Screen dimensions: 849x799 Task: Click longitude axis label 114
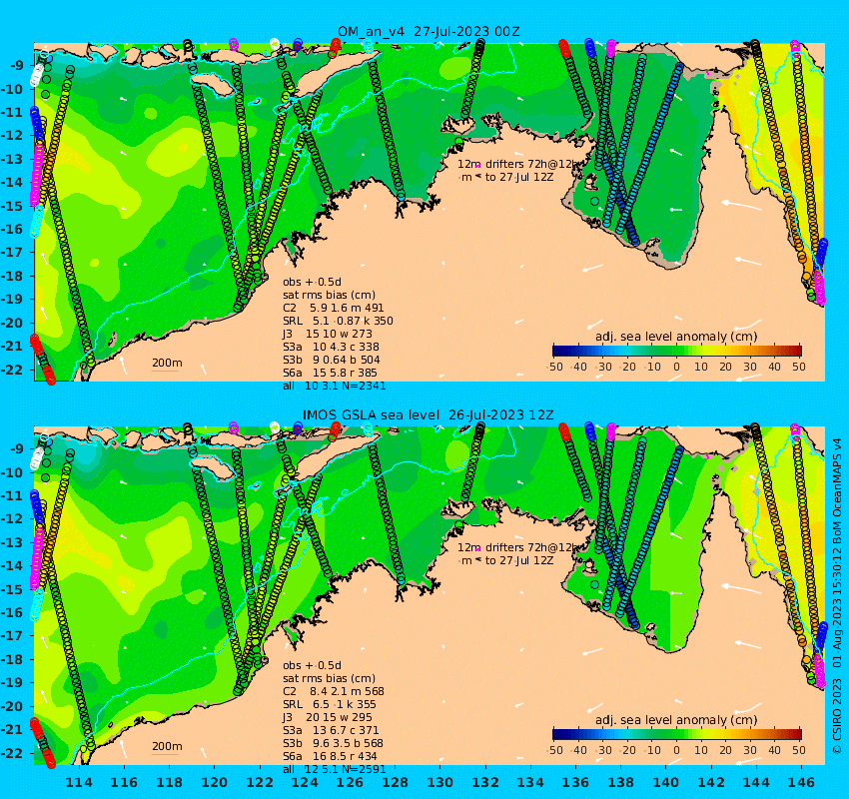tap(79, 782)
